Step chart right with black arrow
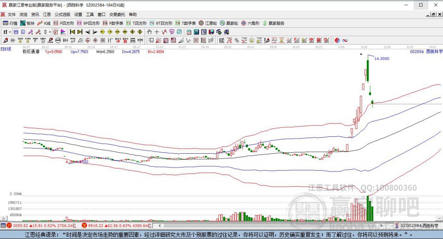The image size is (443, 239). (95, 32)
